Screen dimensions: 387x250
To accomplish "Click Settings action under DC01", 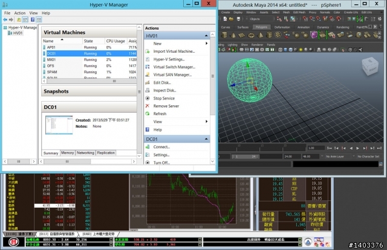I will click(161, 155).
